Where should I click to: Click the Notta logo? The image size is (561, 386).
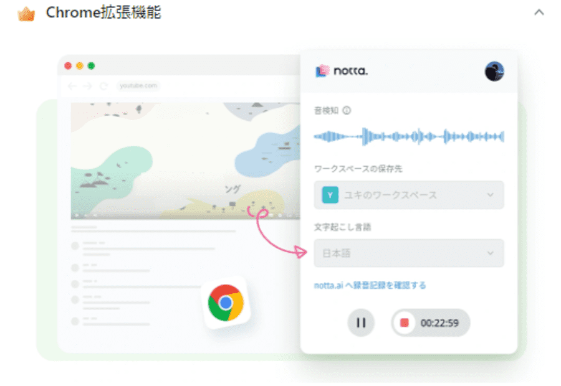340,71
